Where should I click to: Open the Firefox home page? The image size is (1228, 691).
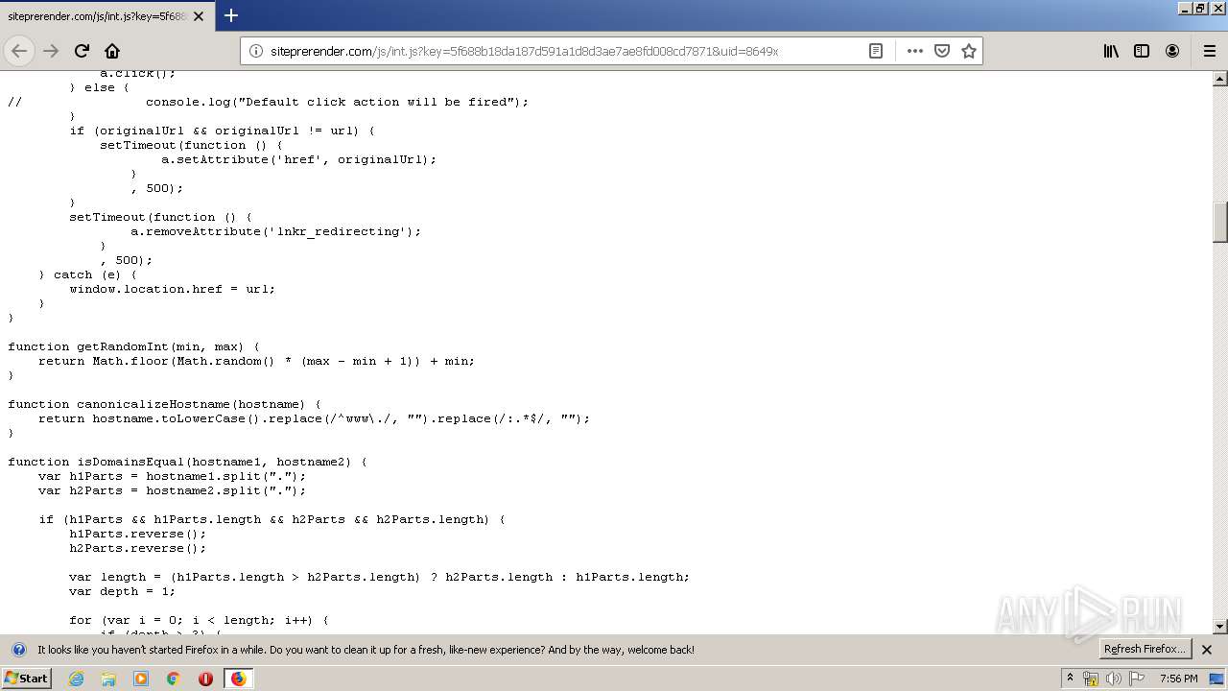(112, 51)
